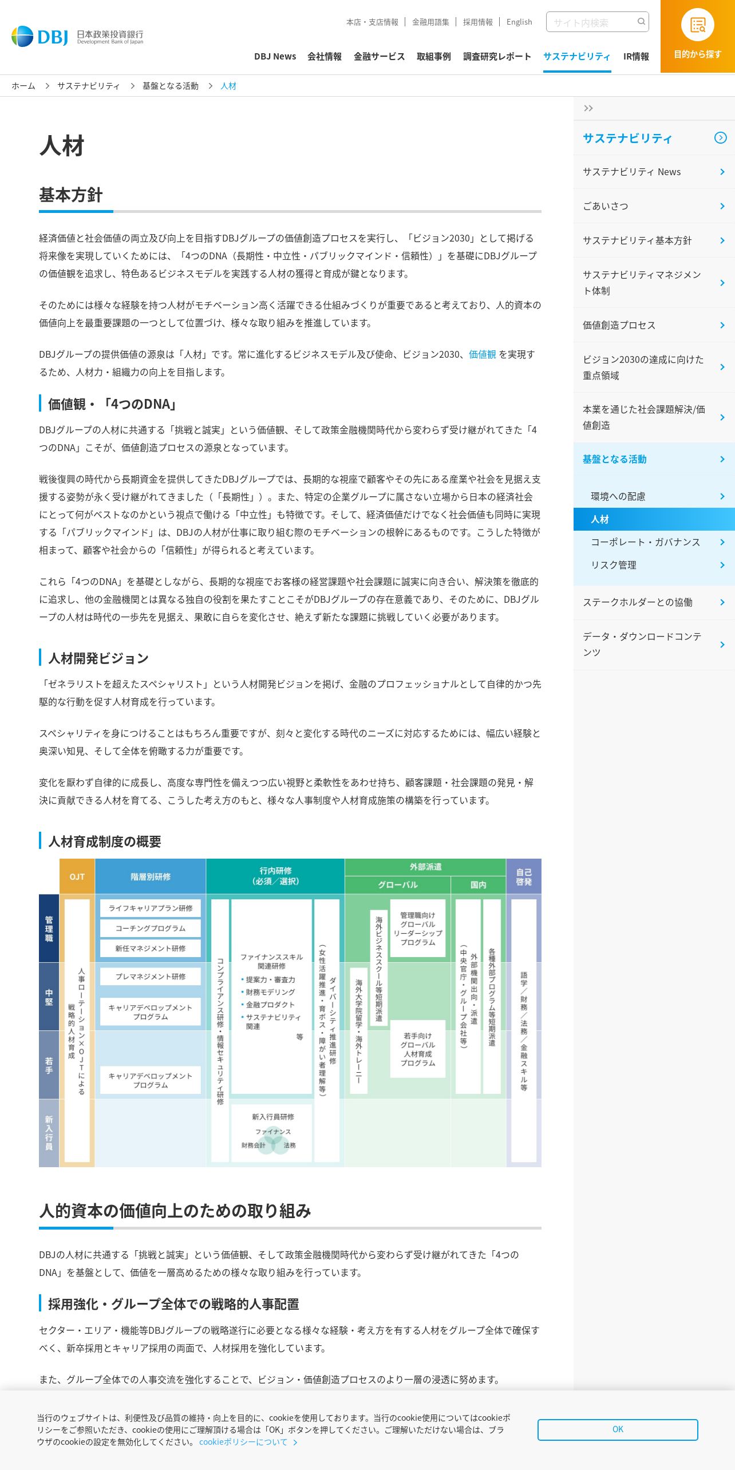
Task: Select the 人材 sidebar sub-item
Action: [x=654, y=519]
